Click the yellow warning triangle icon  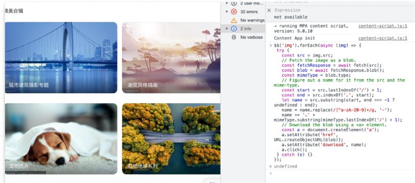[234, 20]
